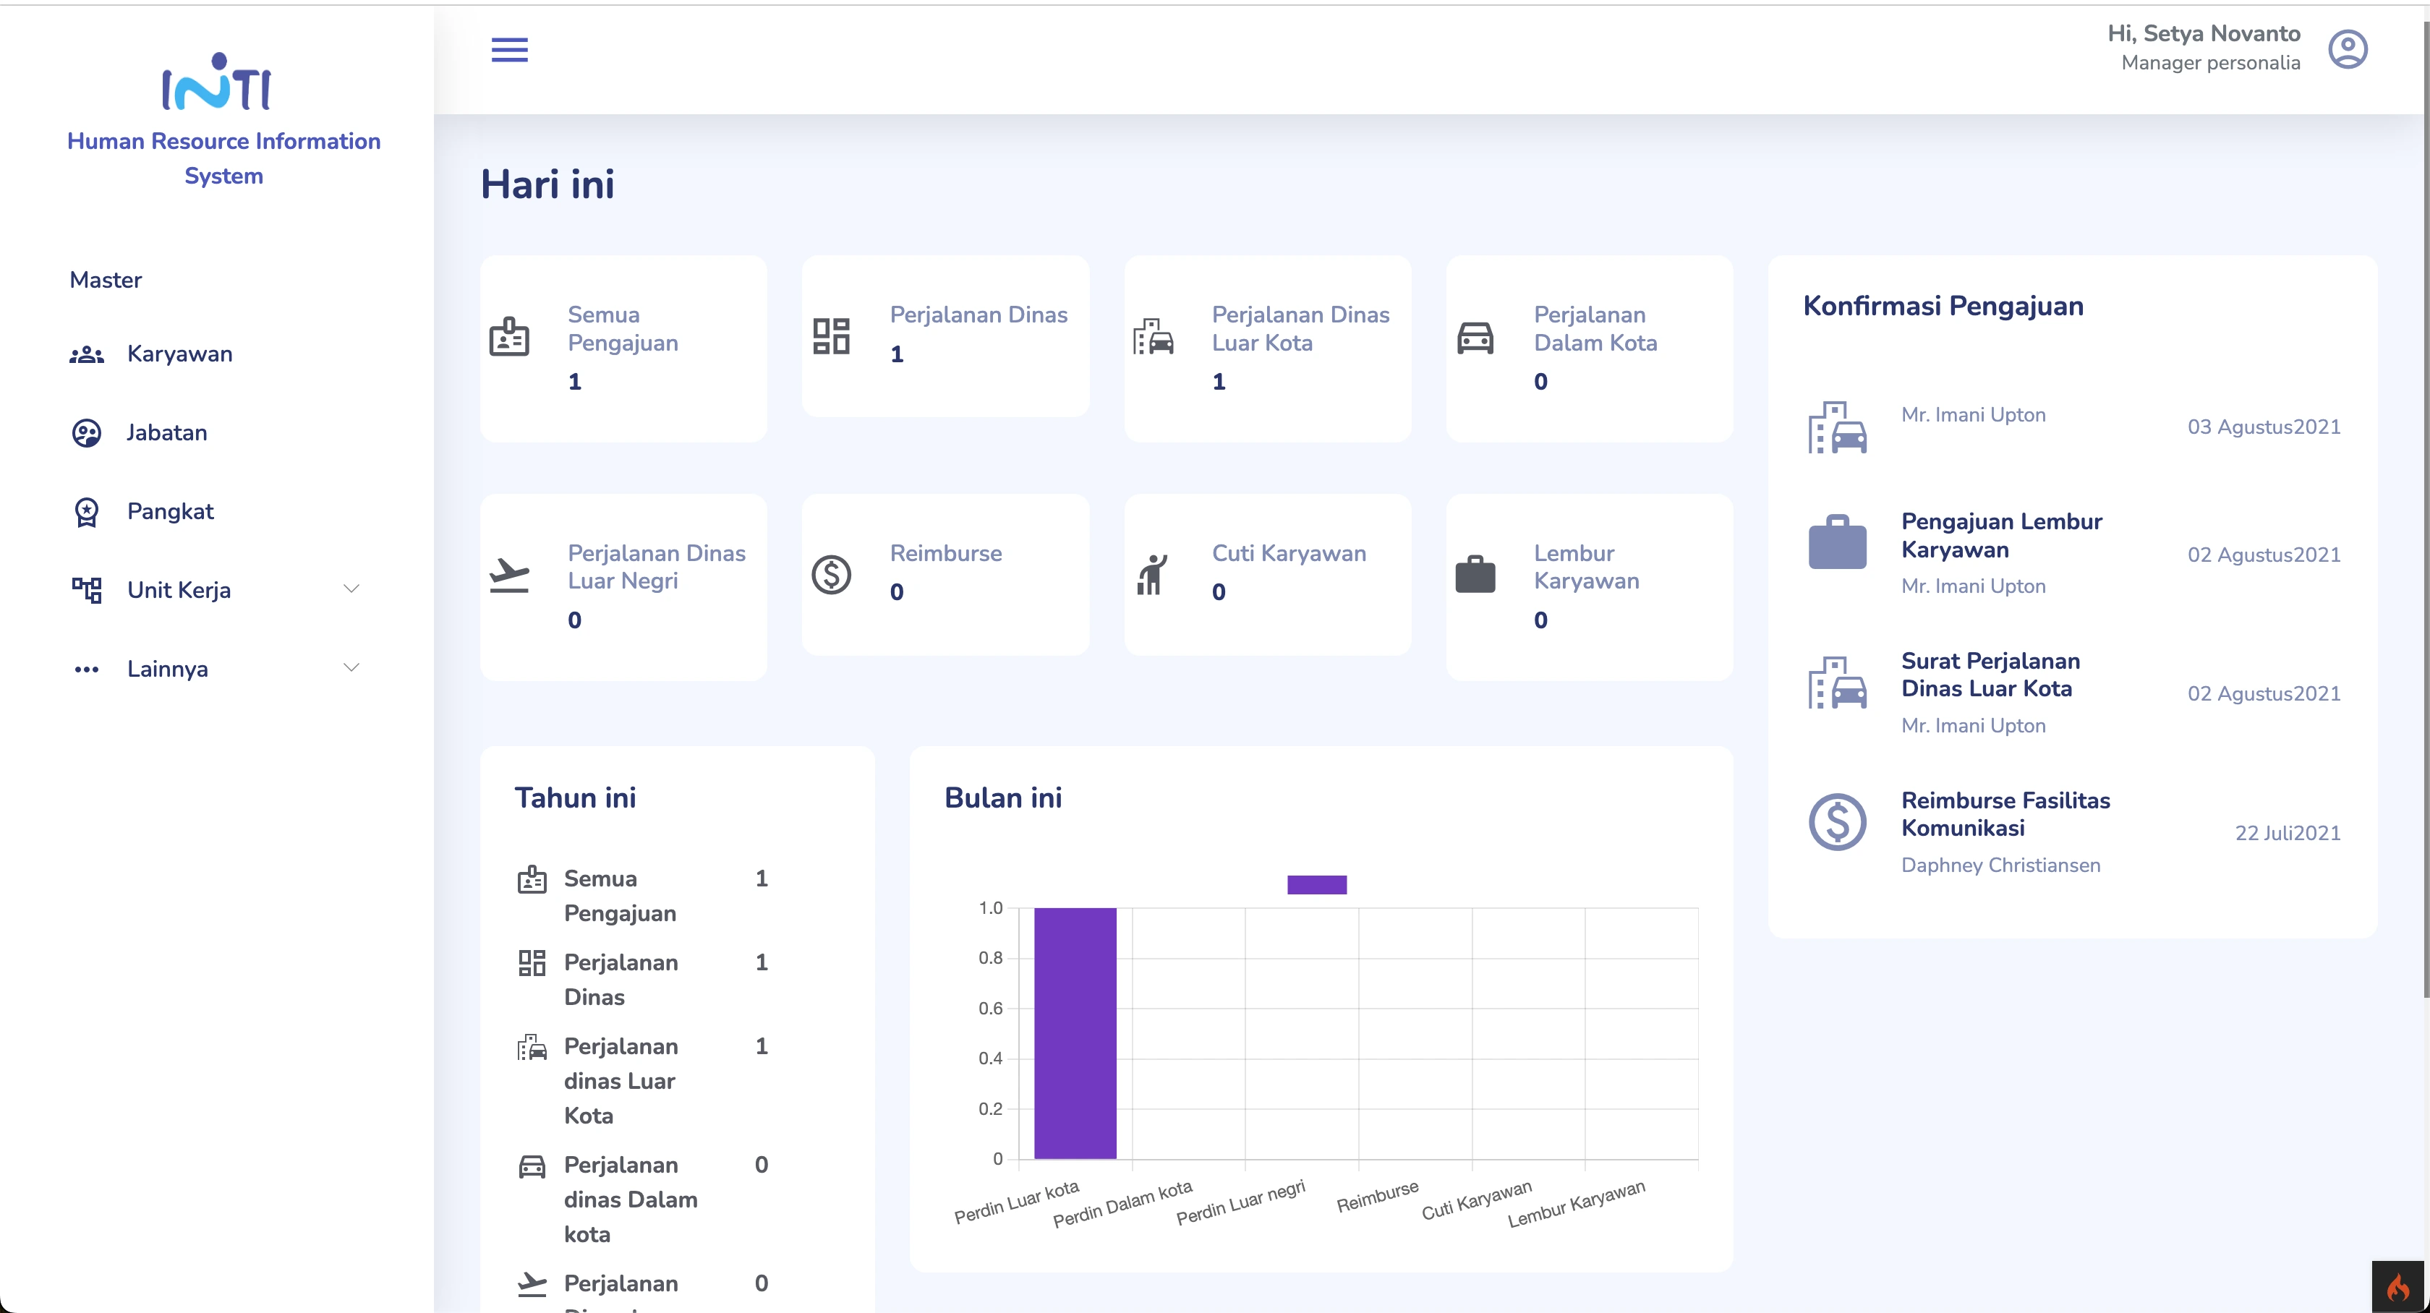
Task: Click the INTI logo
Action: click(217, 81)
